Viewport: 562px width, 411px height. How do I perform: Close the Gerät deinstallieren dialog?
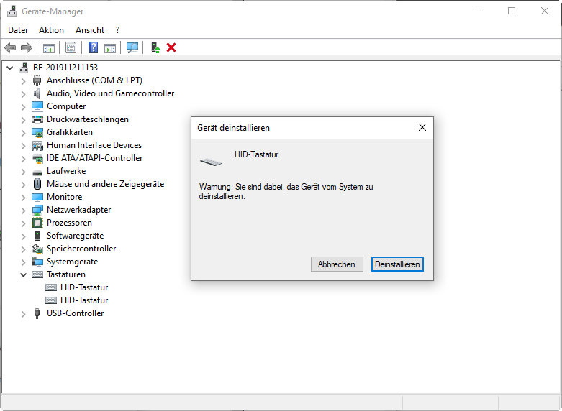tap(422, 127)
